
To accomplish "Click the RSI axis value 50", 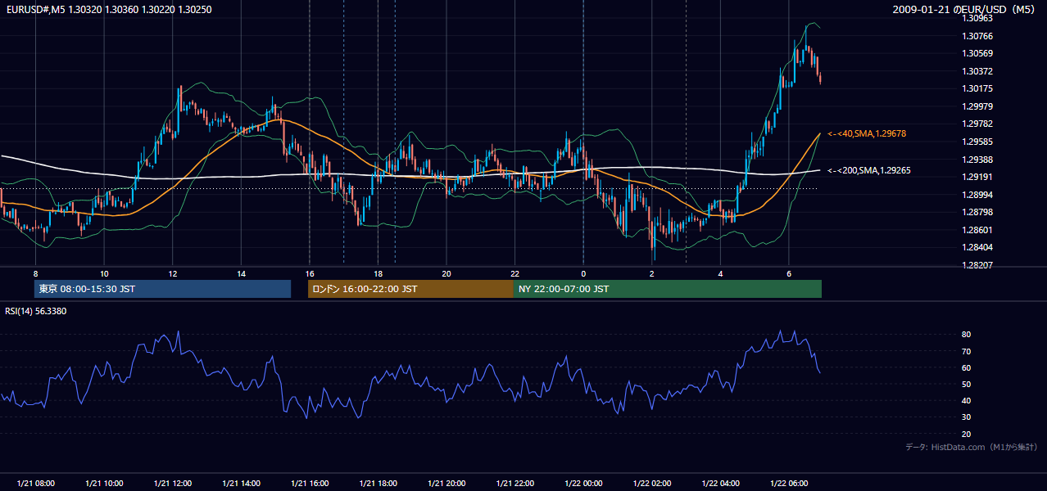I will pyautogui.click(x=967, y=384).
